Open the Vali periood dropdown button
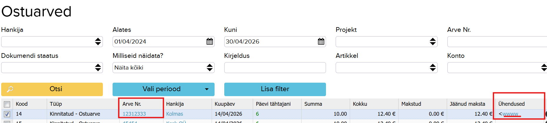 (x=163, y=89)
